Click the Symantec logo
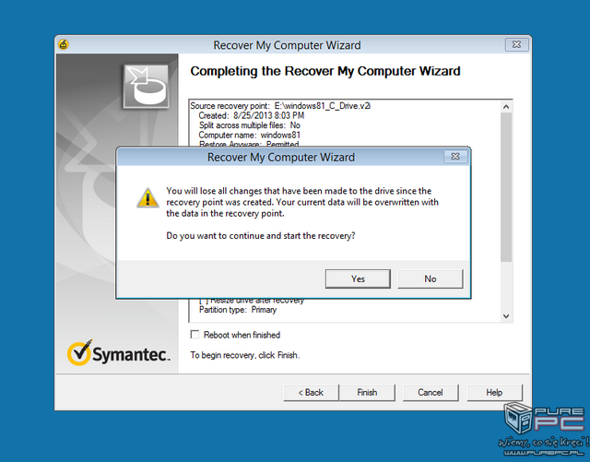The height and width of the screenshot is (462, 590). click(118, 352)
